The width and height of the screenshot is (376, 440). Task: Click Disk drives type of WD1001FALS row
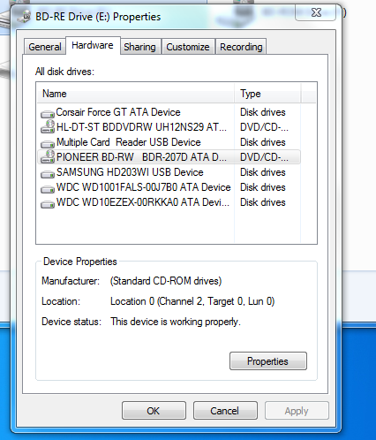pos(263,187)
